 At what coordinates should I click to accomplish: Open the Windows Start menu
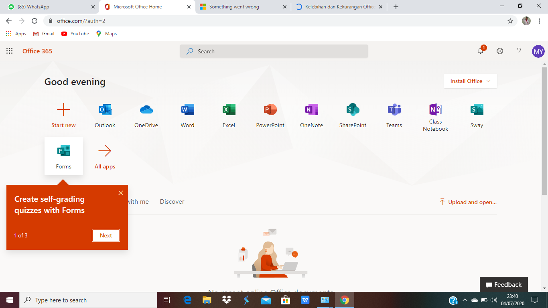tap(10, 300)
